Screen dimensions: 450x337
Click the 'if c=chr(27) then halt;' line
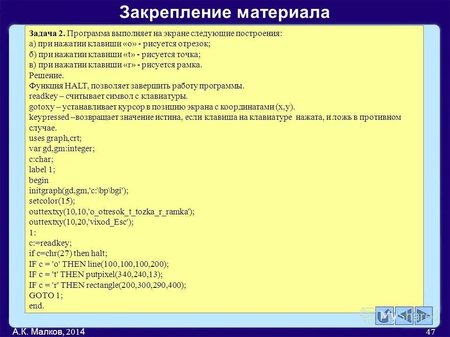pos(68,253)
